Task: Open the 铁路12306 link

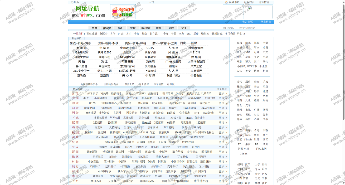Action: [x=105, y=52]
